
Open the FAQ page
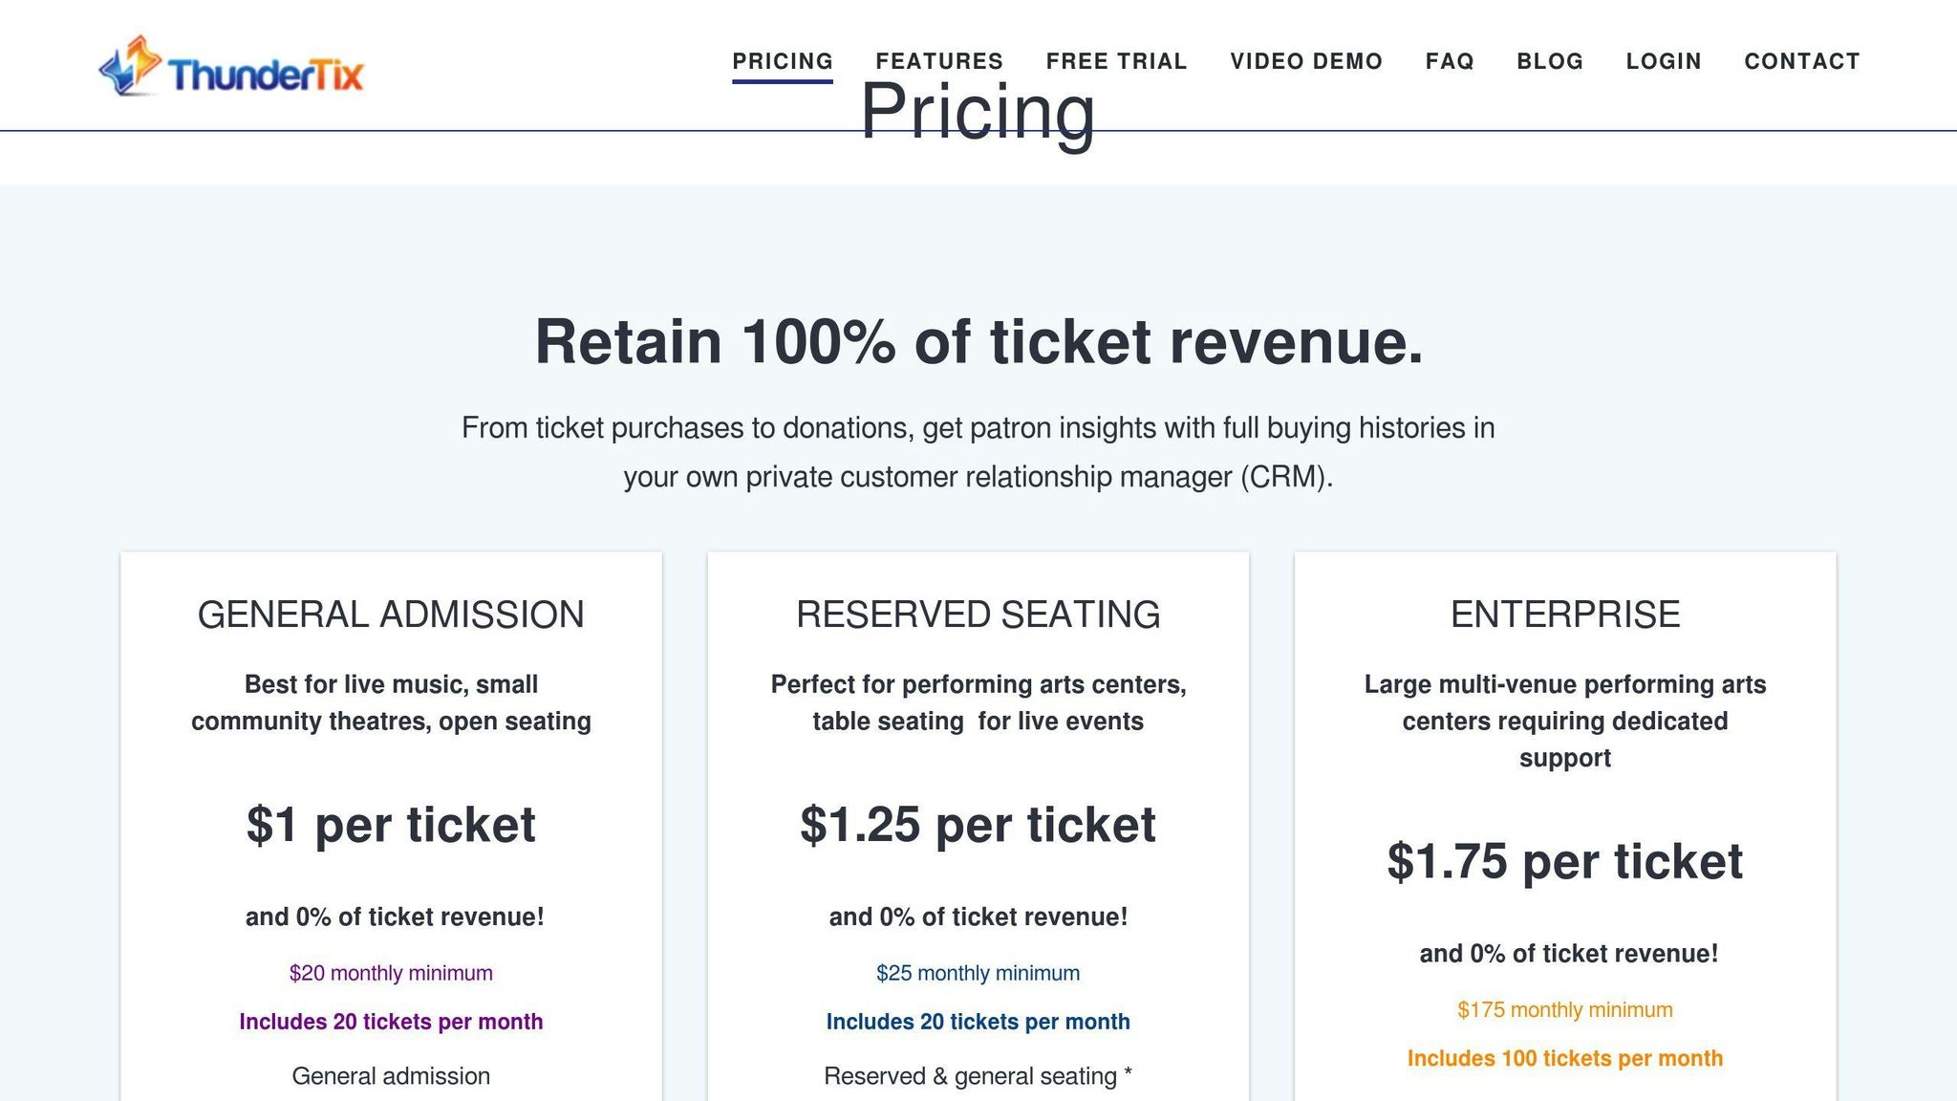click(1450, 61)
